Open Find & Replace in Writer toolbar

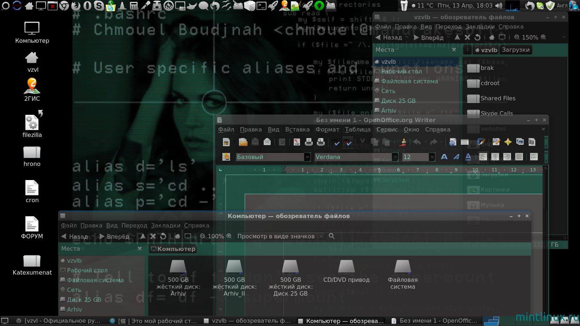pos(496,142)
